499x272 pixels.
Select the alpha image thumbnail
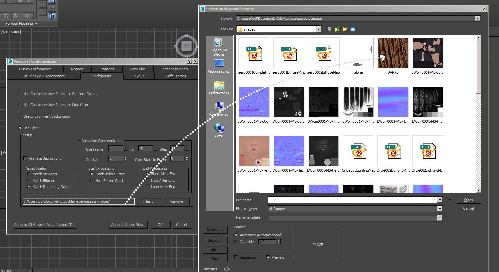(x=358, y=53)
